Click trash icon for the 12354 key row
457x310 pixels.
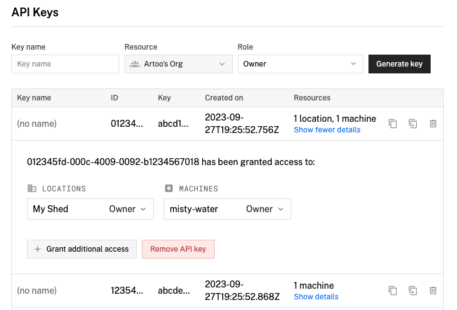pyautogui.click(x=433, y=291)
